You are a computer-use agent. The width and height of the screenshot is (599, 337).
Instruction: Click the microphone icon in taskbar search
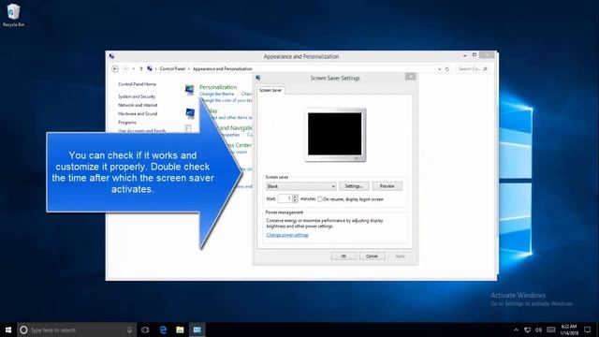(x=129, y=330)
